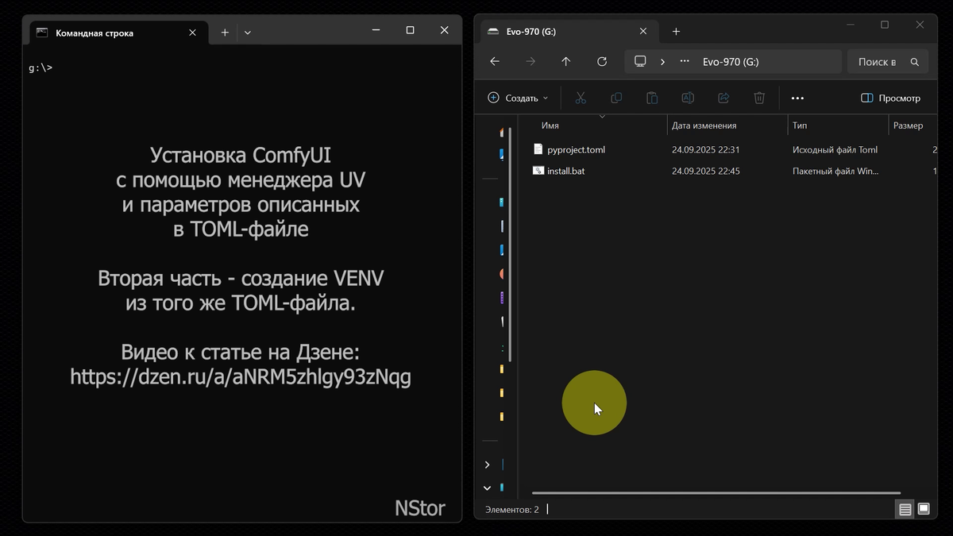Expand the address bar path chevron

(x=662, y=61)
